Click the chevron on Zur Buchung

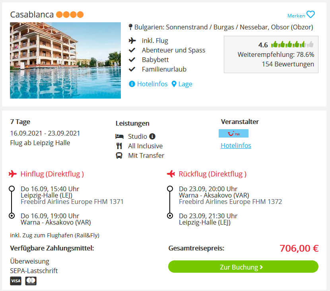(261, 267)
